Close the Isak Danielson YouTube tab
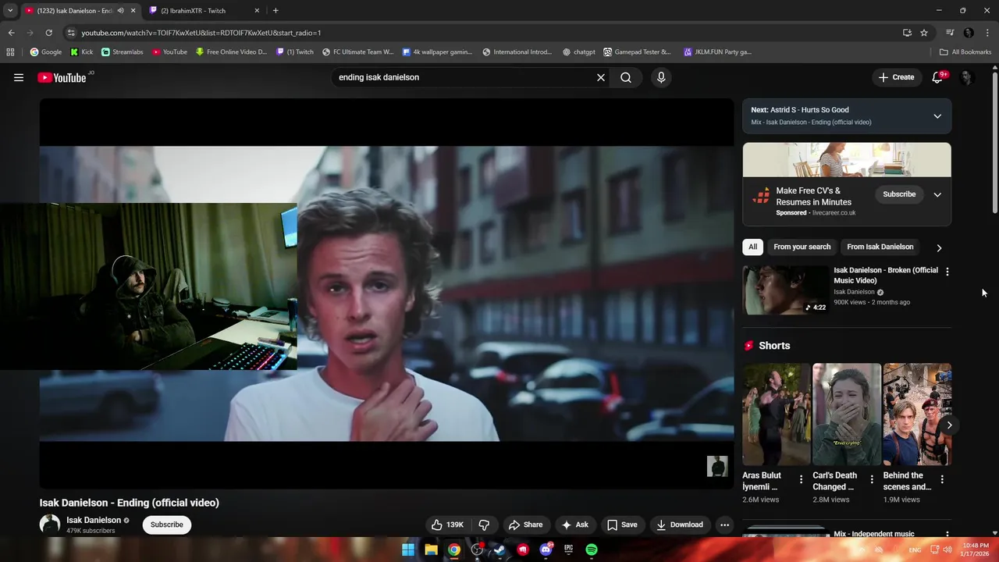 point(133,11)
